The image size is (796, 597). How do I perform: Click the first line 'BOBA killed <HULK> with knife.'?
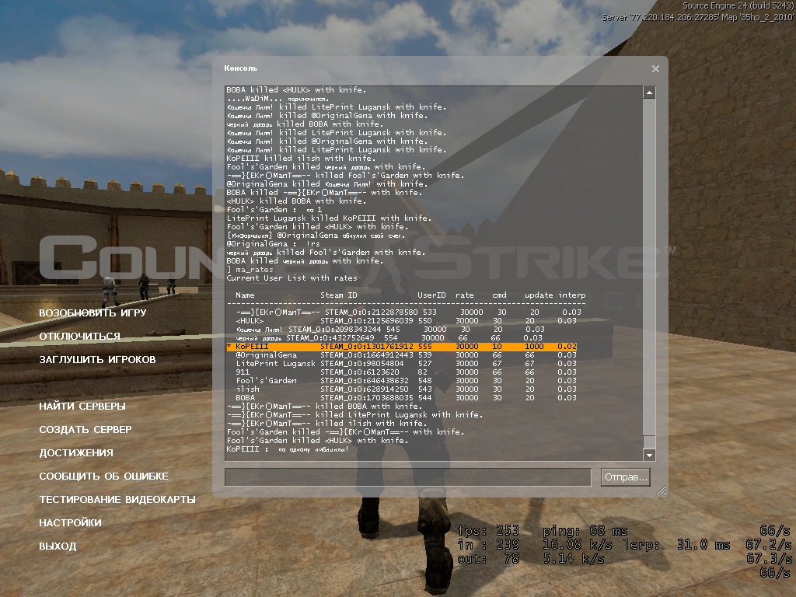296,90
